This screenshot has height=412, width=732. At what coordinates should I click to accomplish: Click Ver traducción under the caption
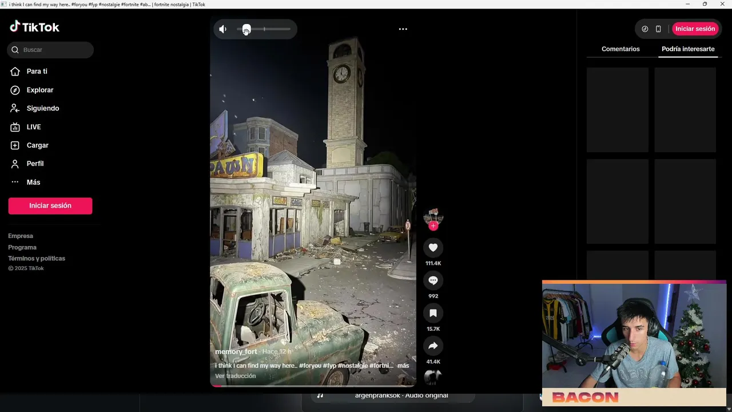235,376
